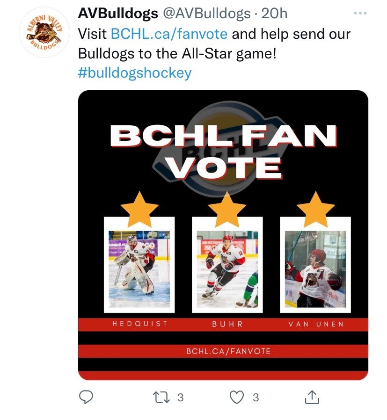Open the share tweet icon

pos(312,397)
